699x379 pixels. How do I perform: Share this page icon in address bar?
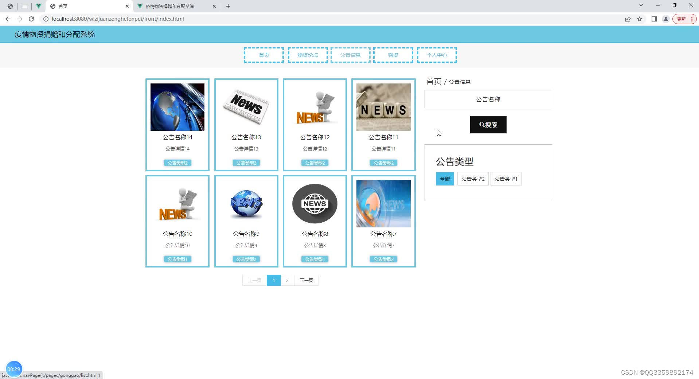[628, 19]
